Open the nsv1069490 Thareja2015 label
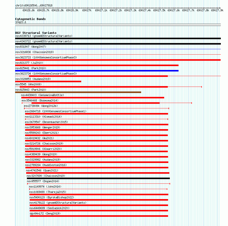The height and width of the screenshot is (226, 228). pos(48,192)
